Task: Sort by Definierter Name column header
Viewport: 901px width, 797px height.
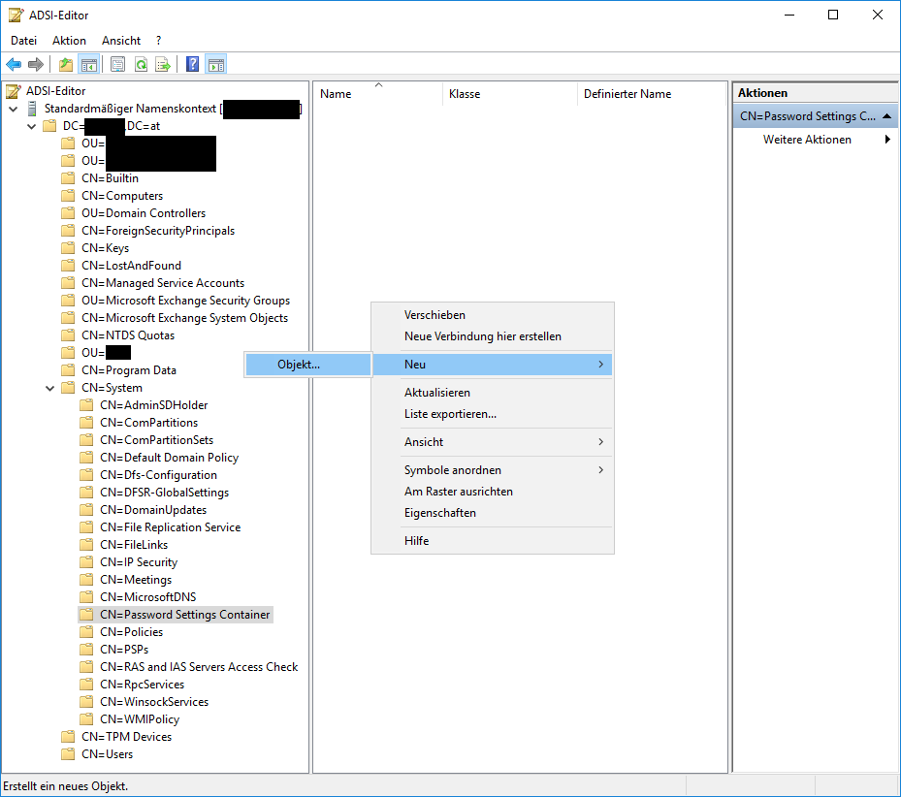Action: click(x=627, y=94)
